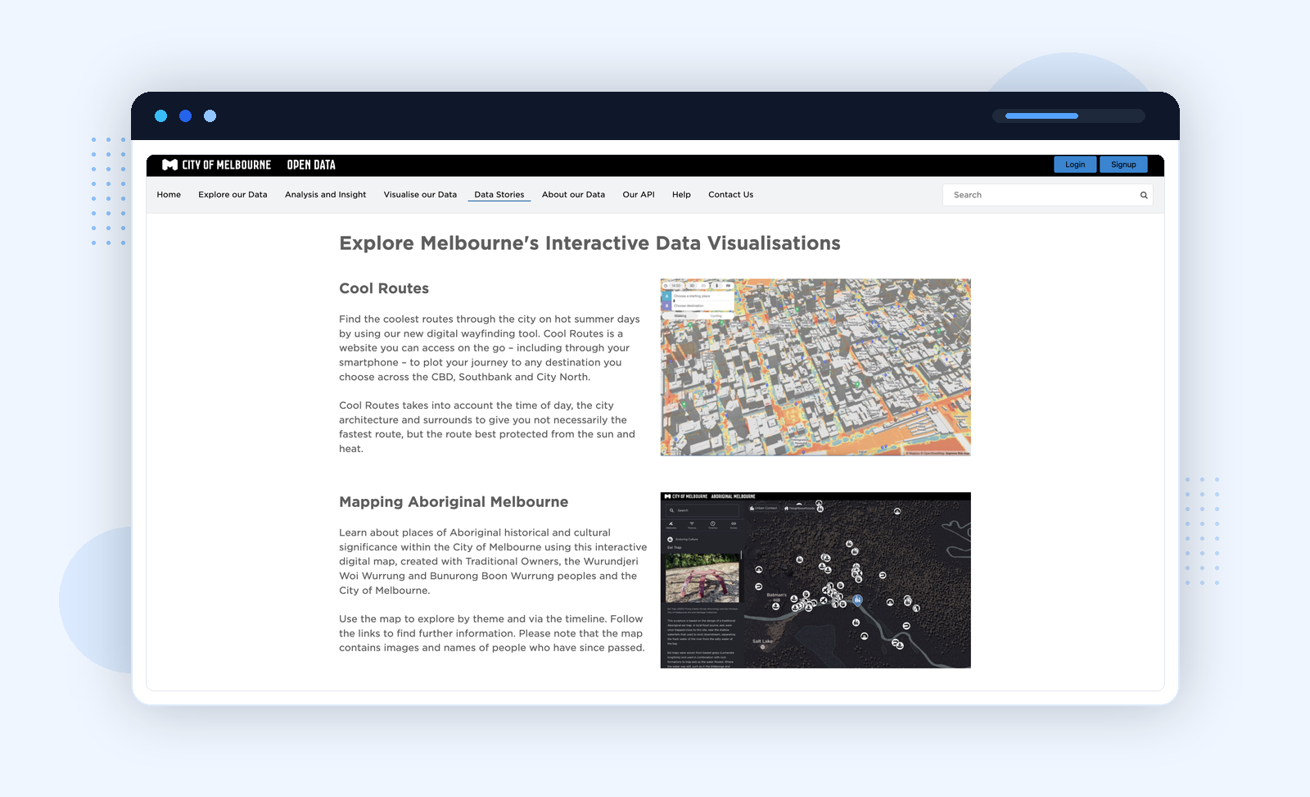Click the eel trap photo in Aboriginal map
1310x797 pixels.
pyautogui.click(x=702, y=578)
